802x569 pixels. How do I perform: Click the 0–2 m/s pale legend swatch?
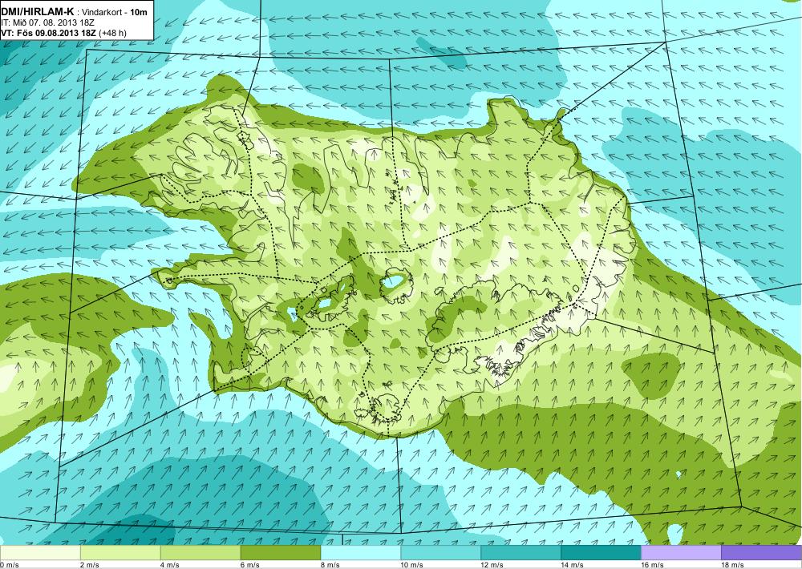tap(40, 553)
